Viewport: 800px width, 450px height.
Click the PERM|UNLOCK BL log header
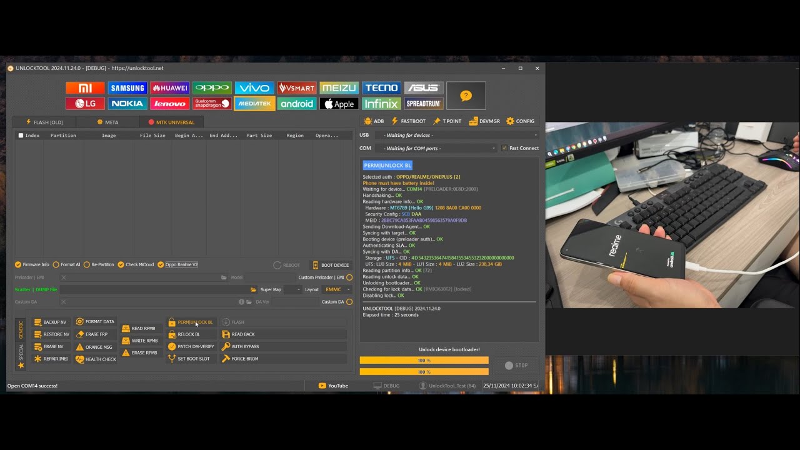387,165
